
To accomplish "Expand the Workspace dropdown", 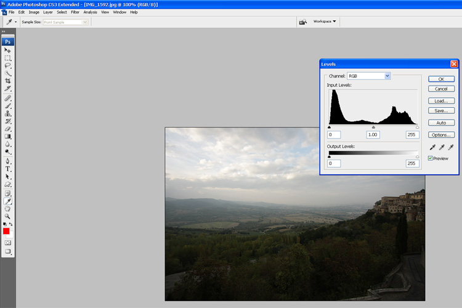I will click(325, 22).
